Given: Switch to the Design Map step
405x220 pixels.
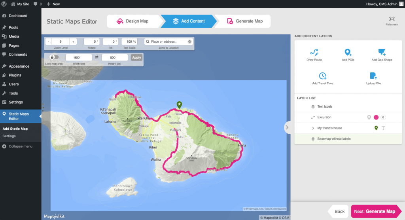Looking at the screenshot, I should pyautogui.click(x=133, y=21).
